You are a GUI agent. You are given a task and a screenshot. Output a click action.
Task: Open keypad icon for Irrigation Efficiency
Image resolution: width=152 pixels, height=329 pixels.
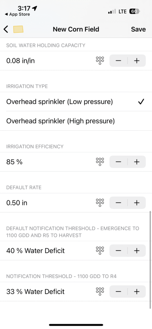[x=100, y=162]
